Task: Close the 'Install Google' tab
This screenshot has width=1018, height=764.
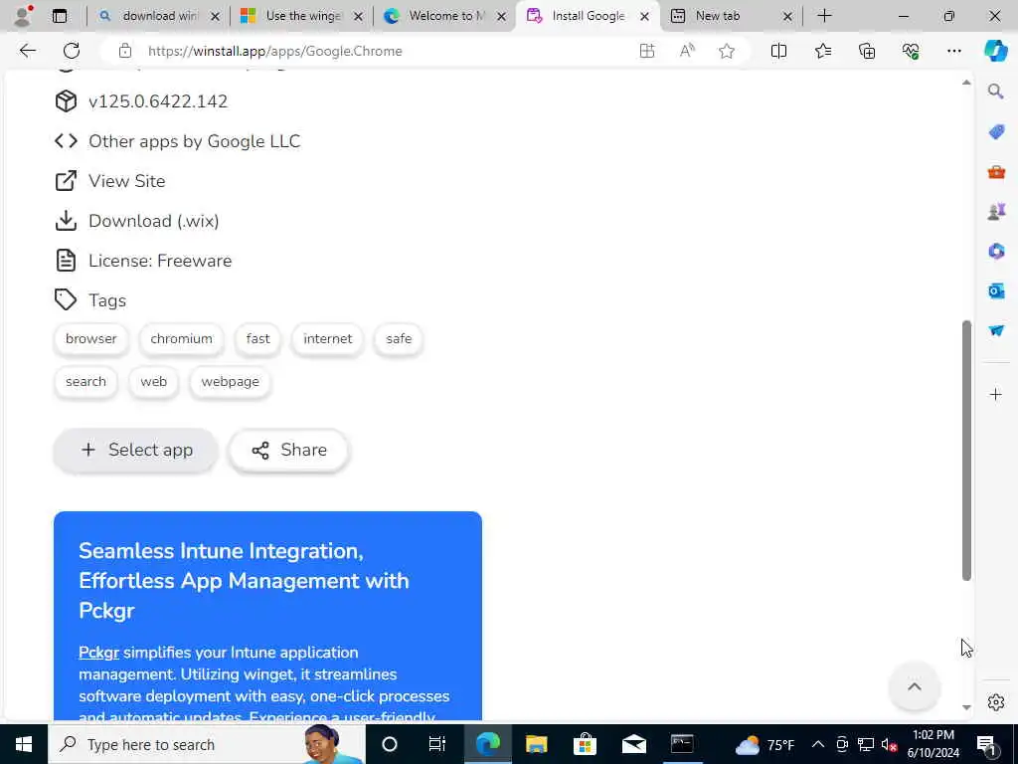Action: click(x=644, y=16)
